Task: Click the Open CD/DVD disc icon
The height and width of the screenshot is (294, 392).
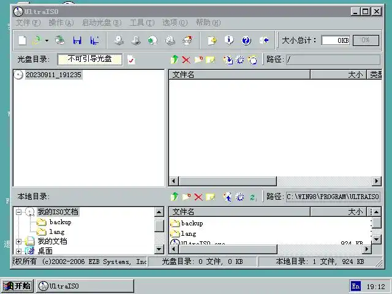Action: coord(60,40)
